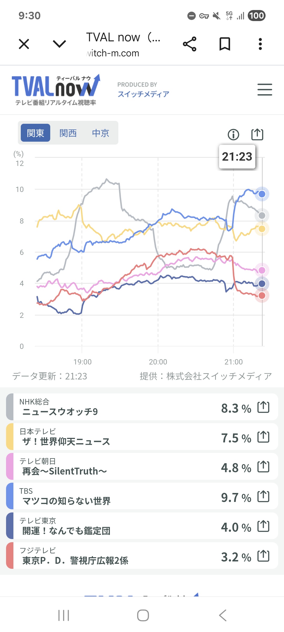The image size is (284, 632).
Task: Close the browser tab with X icon
Action: 24,44
